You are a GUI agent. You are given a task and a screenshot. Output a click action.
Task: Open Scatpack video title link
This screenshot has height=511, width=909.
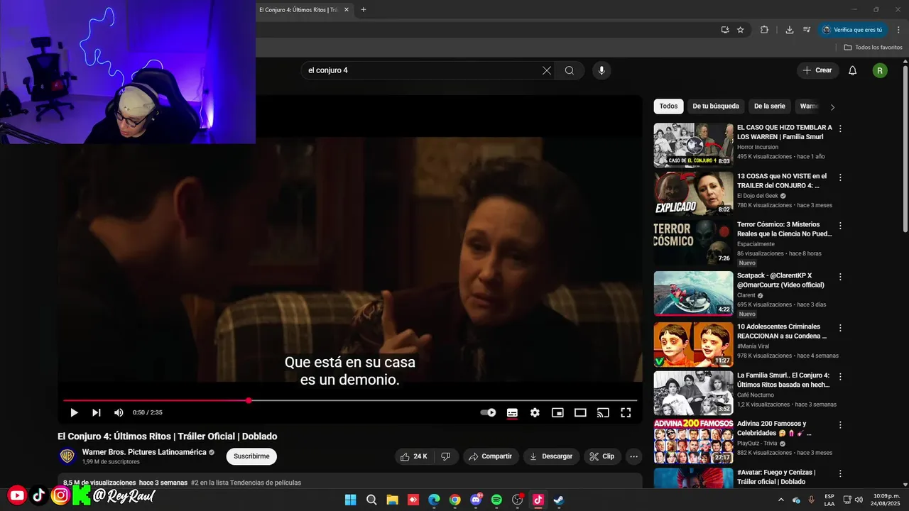780,280
